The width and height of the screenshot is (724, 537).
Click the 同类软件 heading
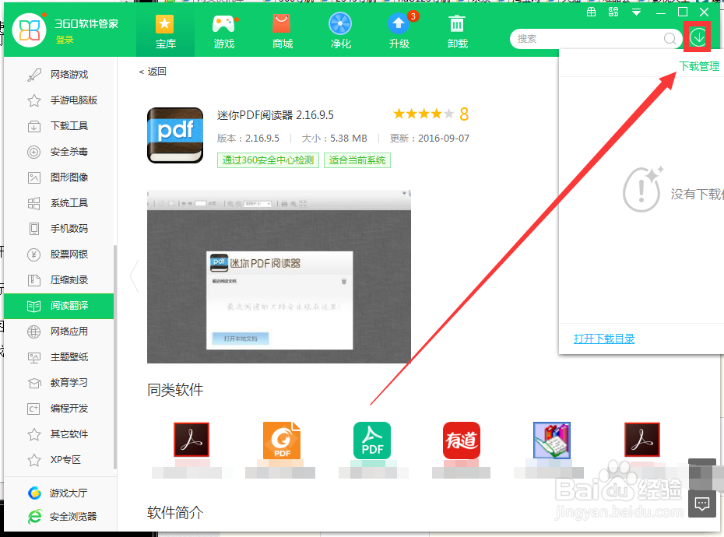coord(175,390)
